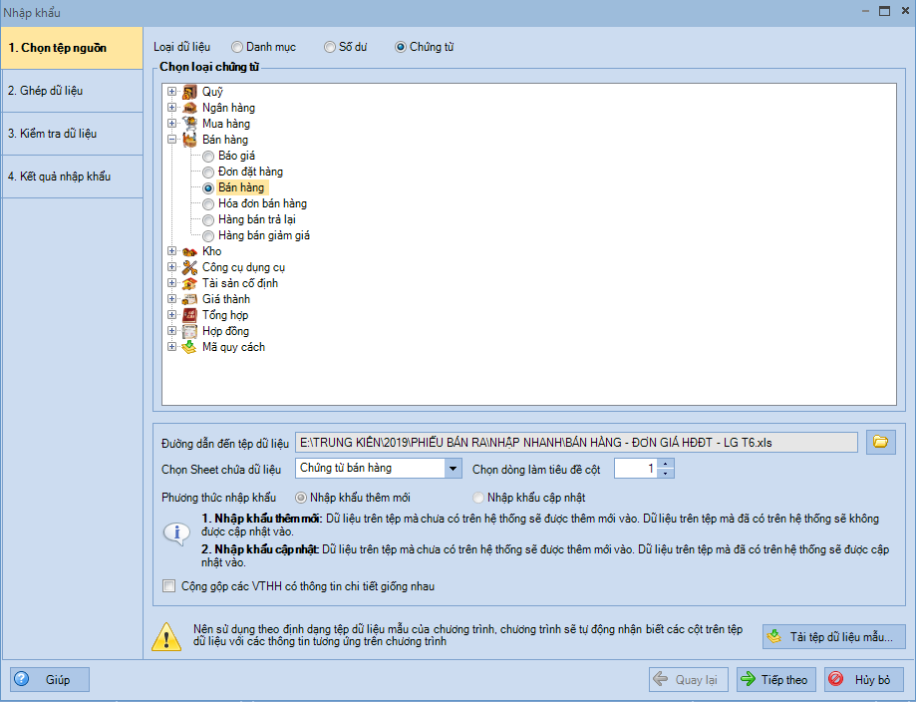
Task: Click the Công cụ dụng cụ tools icon
Action: [189, 267]
